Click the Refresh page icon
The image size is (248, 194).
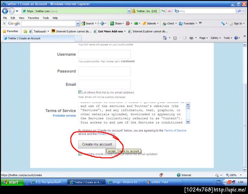click(x=163, y=11)
